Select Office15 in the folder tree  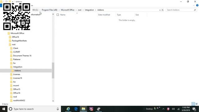[16, 89]
